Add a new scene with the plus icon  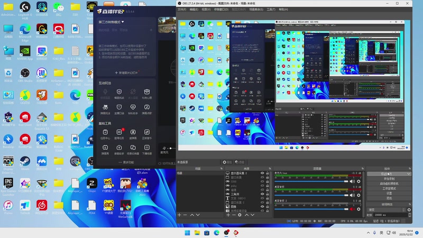pos(179,215)
